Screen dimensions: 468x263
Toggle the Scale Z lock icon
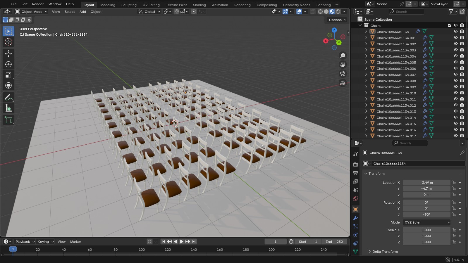[x=454, y=242]
